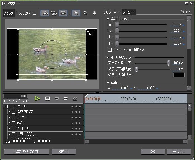Enable the 回転 keyframe checkbox

click(13, 134)
